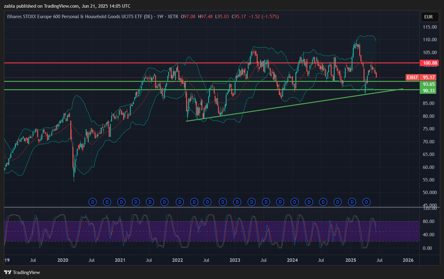Click the EXH7 symbol price tag

(412, 78)
